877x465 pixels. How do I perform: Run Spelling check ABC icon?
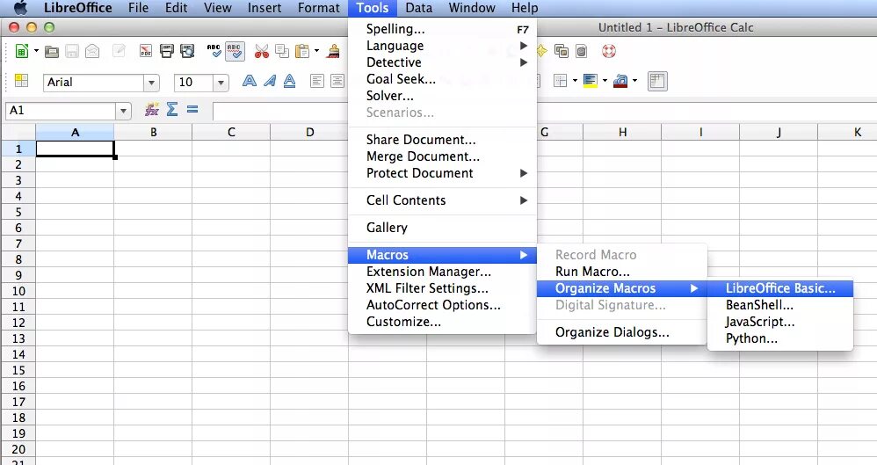pyautogui.click(x=214, y=51)
